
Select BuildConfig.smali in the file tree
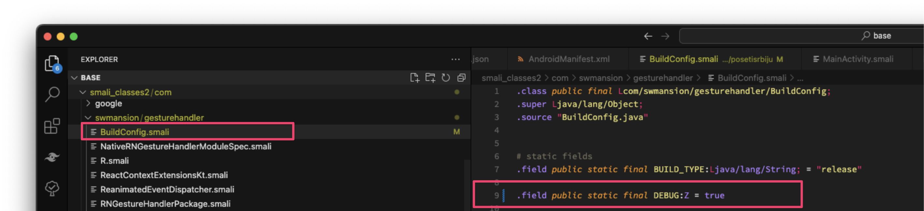(x=269, y=132)
